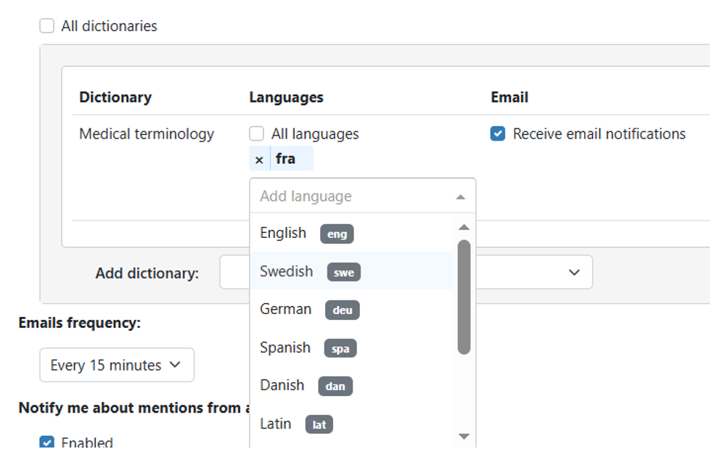Open the Every 15 minutes frequency dropdown
The width and height of the screenshot is (720, 470).
coord(117,365)
